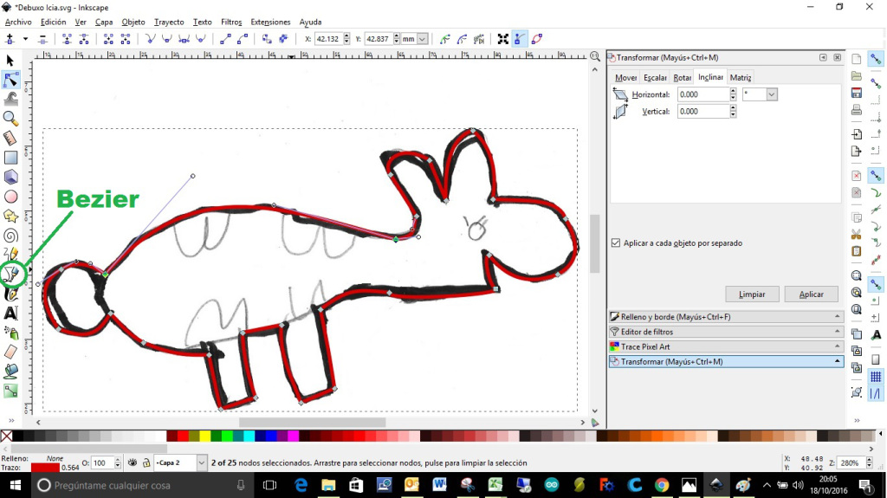
Task: Choose the Spiral drawing tool
Action: tap(10, 235)
